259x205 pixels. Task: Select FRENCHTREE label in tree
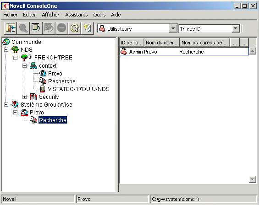point(53,58)
